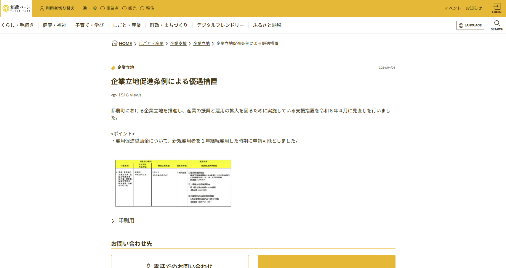
Task: Open the ふるさと納税 menu
Action: 267,25
